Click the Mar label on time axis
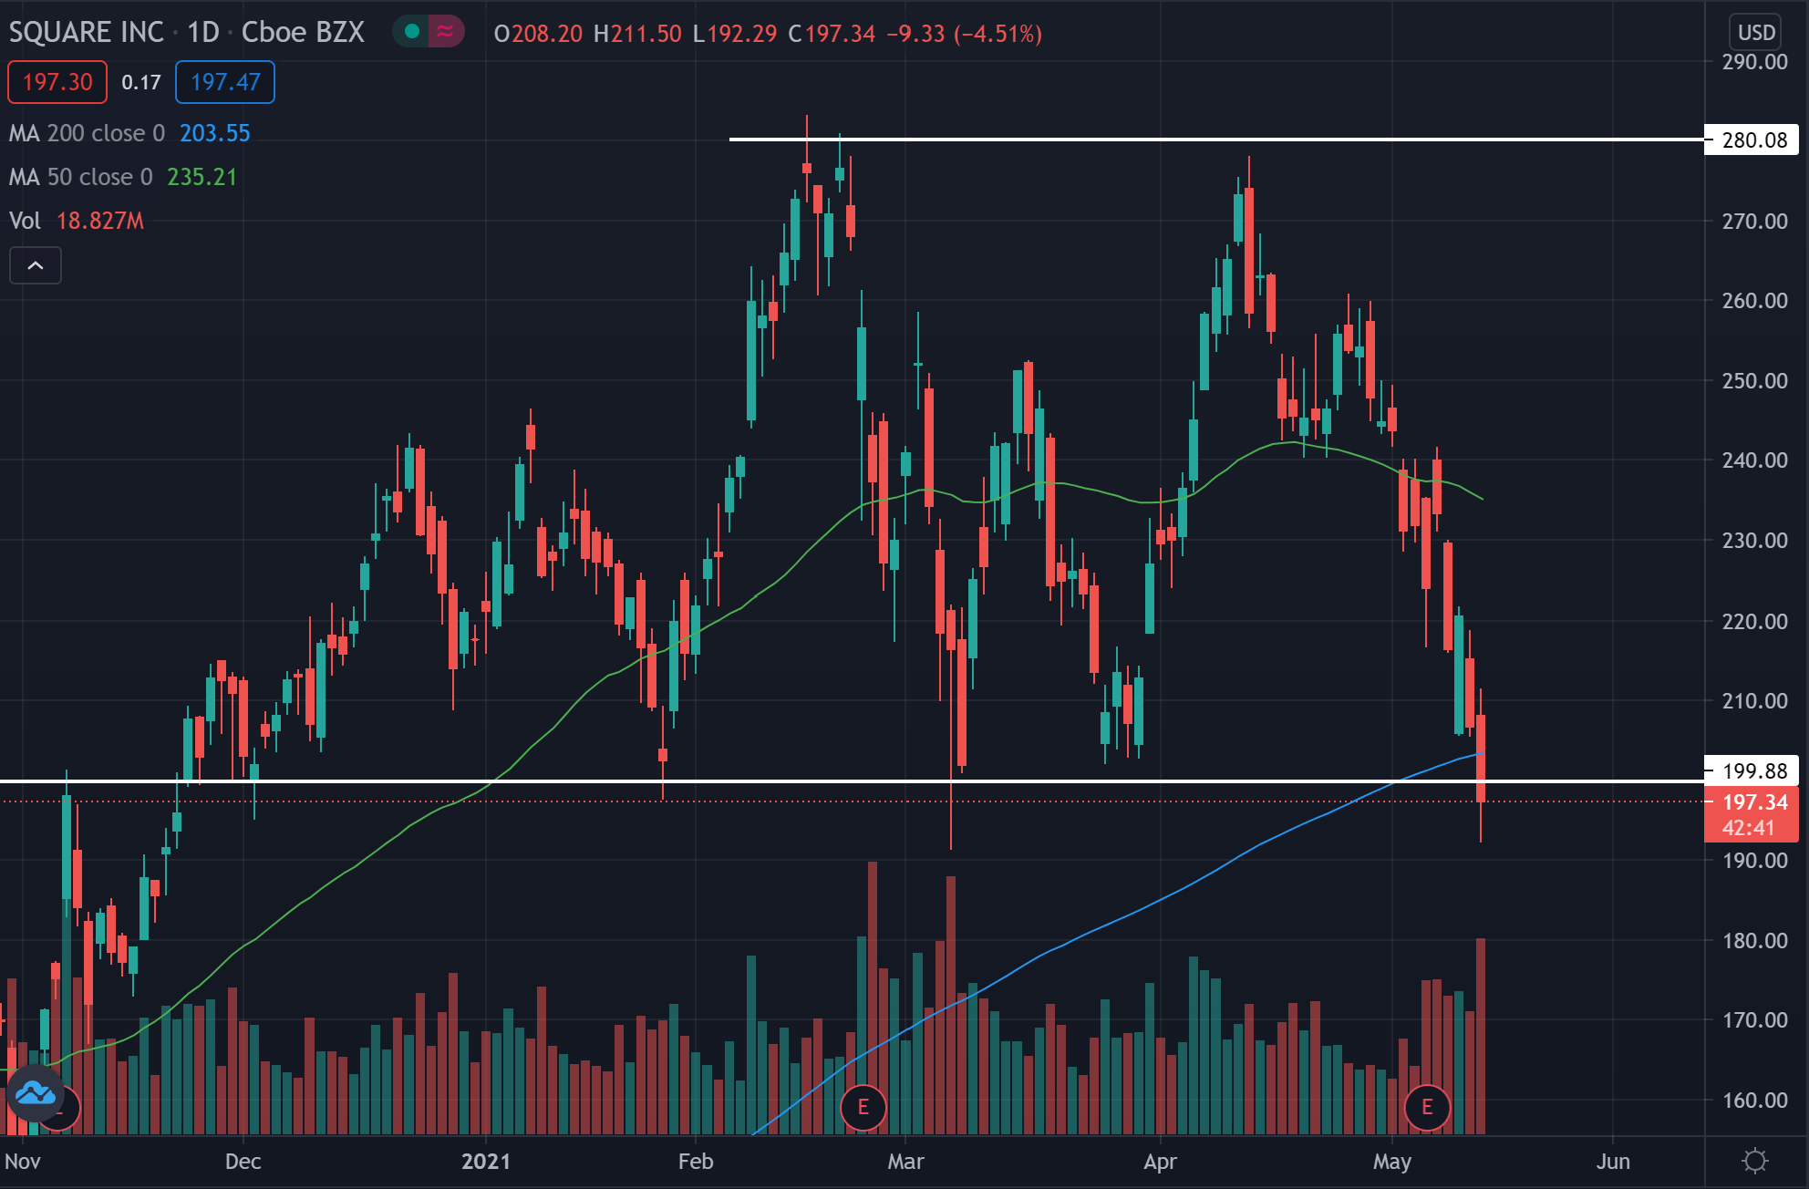 coord(905,1162)
